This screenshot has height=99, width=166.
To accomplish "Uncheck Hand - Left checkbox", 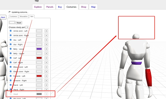I will pyautogui.click(x=11, y=85).
